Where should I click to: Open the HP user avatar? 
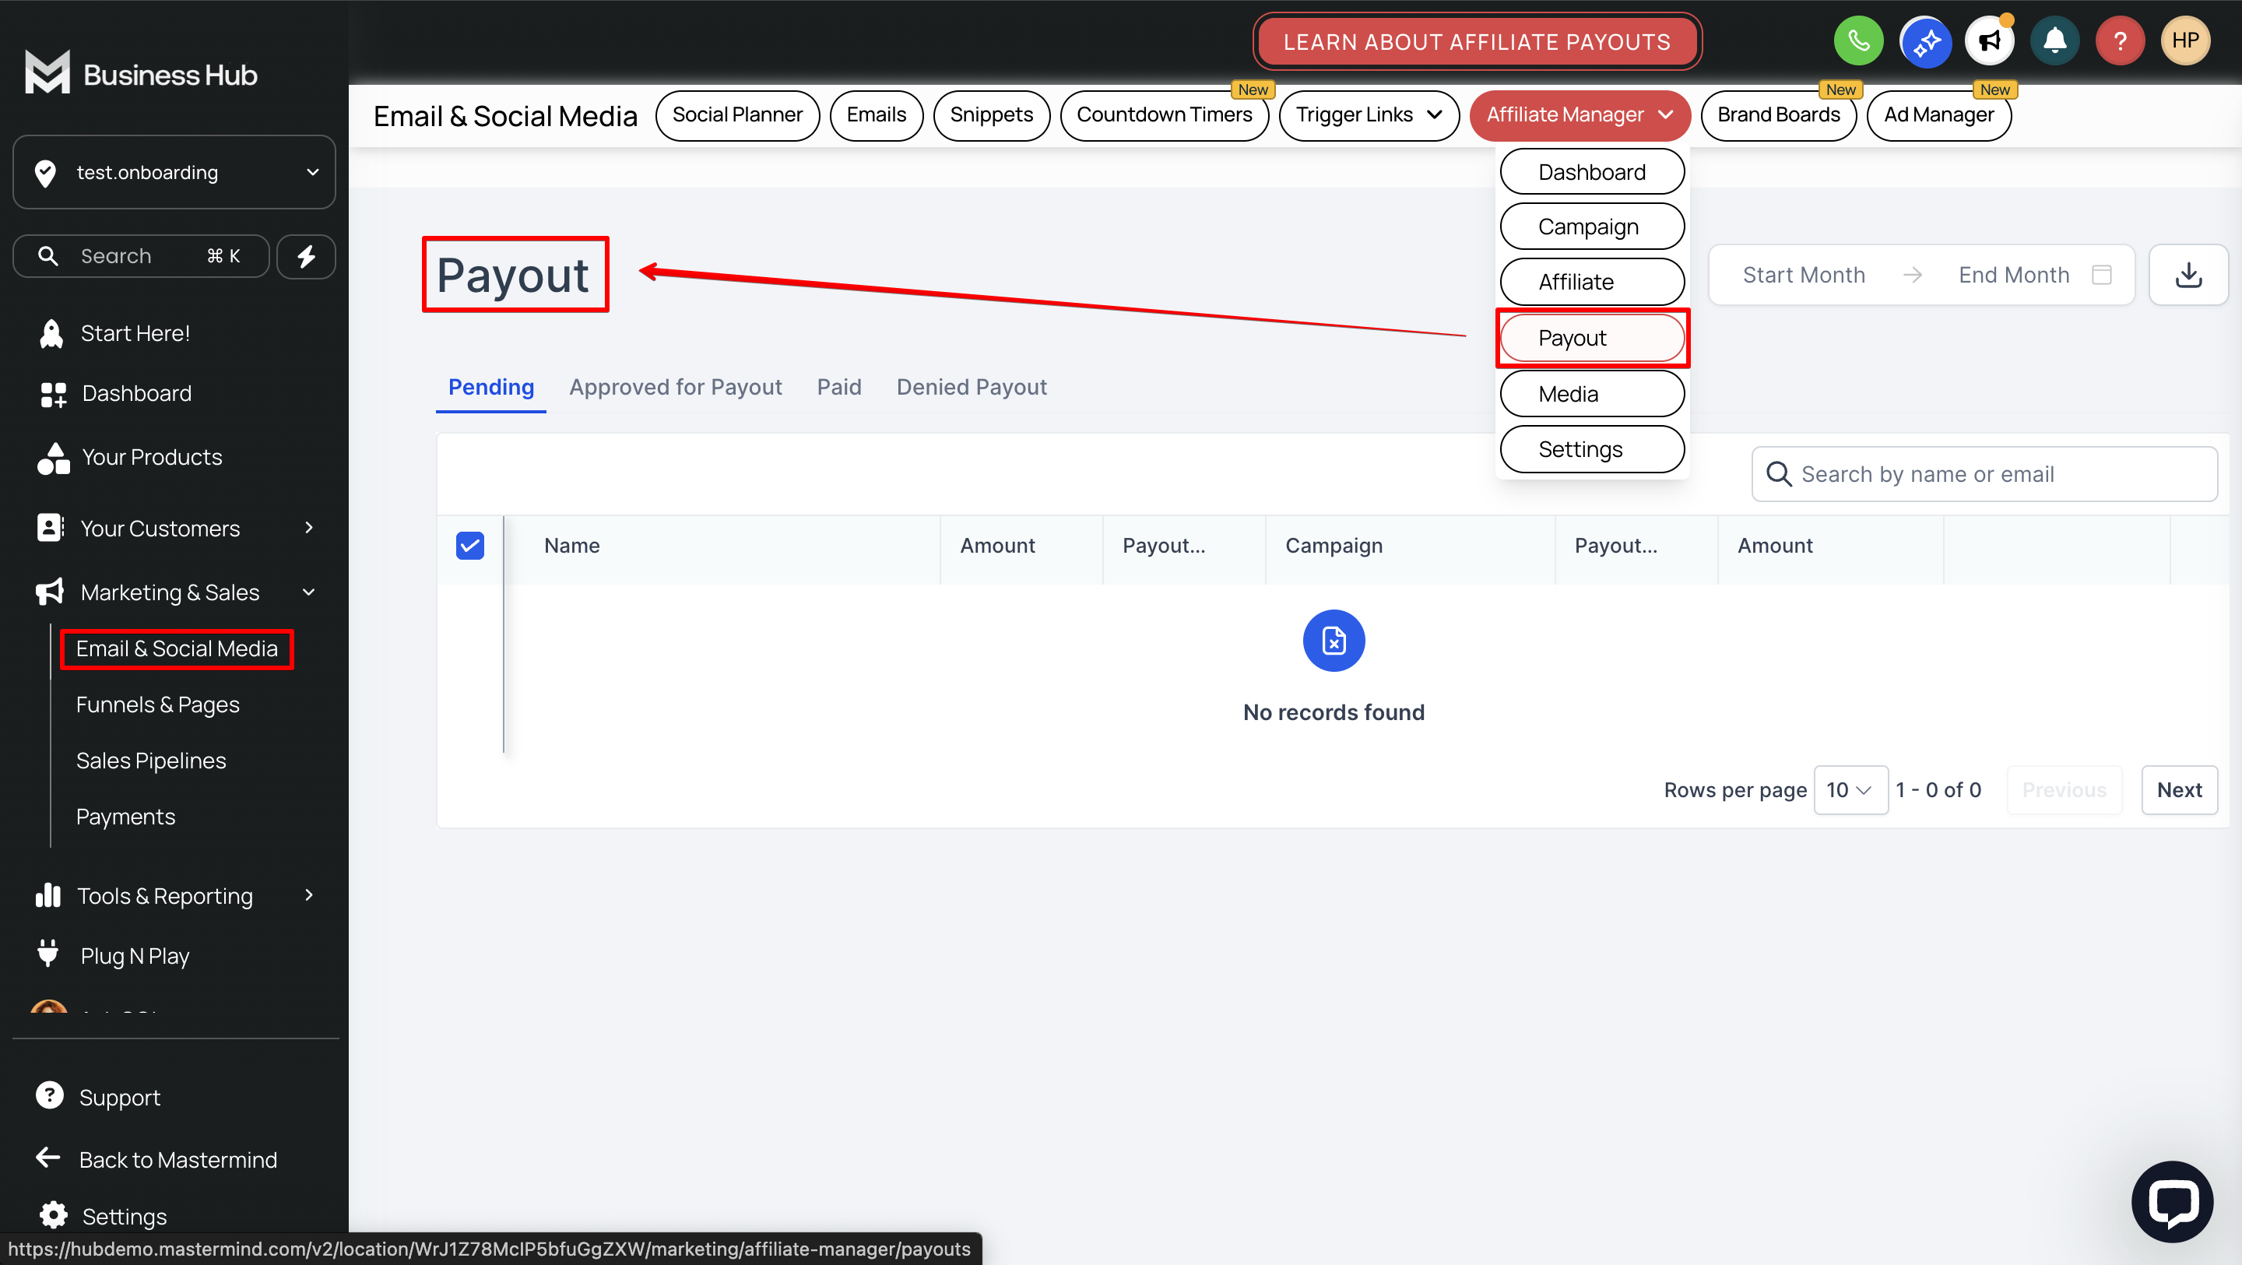pyautogui.click(x=2184, y=40)
